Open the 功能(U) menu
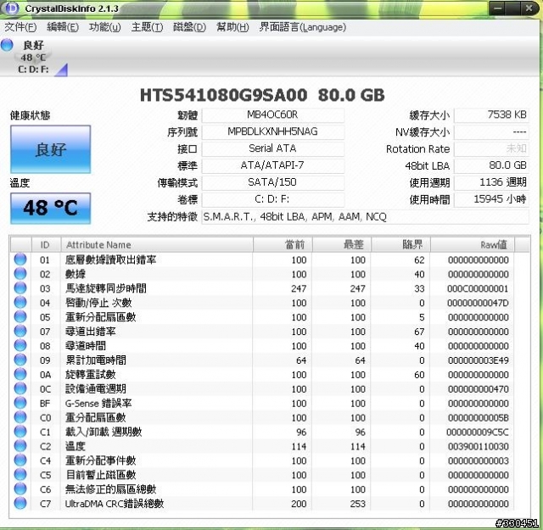The image size is (543, 530). (105, 27)
